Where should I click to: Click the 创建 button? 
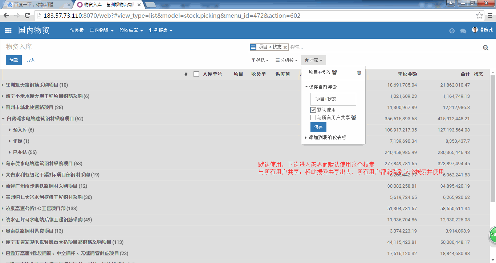click(14, 60)
